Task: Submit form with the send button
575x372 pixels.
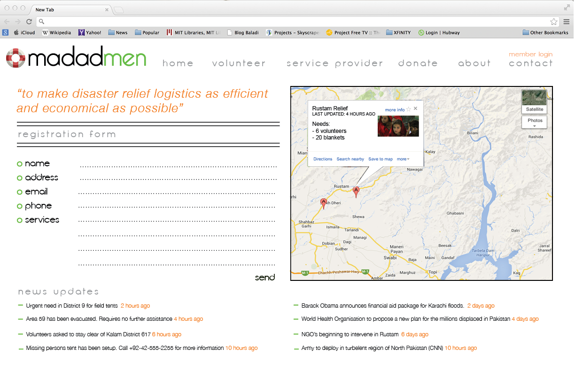Action: point(265,278)
